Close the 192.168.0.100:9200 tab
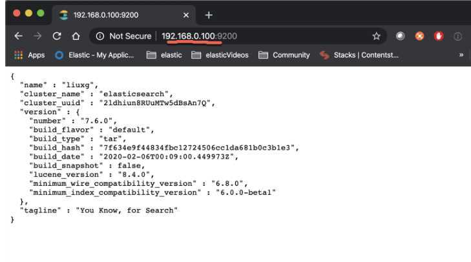This screenshot has width=471, height=262. (x=186, y=14)
